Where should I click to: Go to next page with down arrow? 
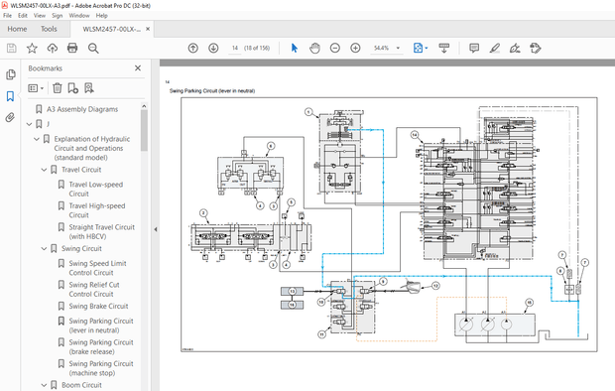coord(213,48)
